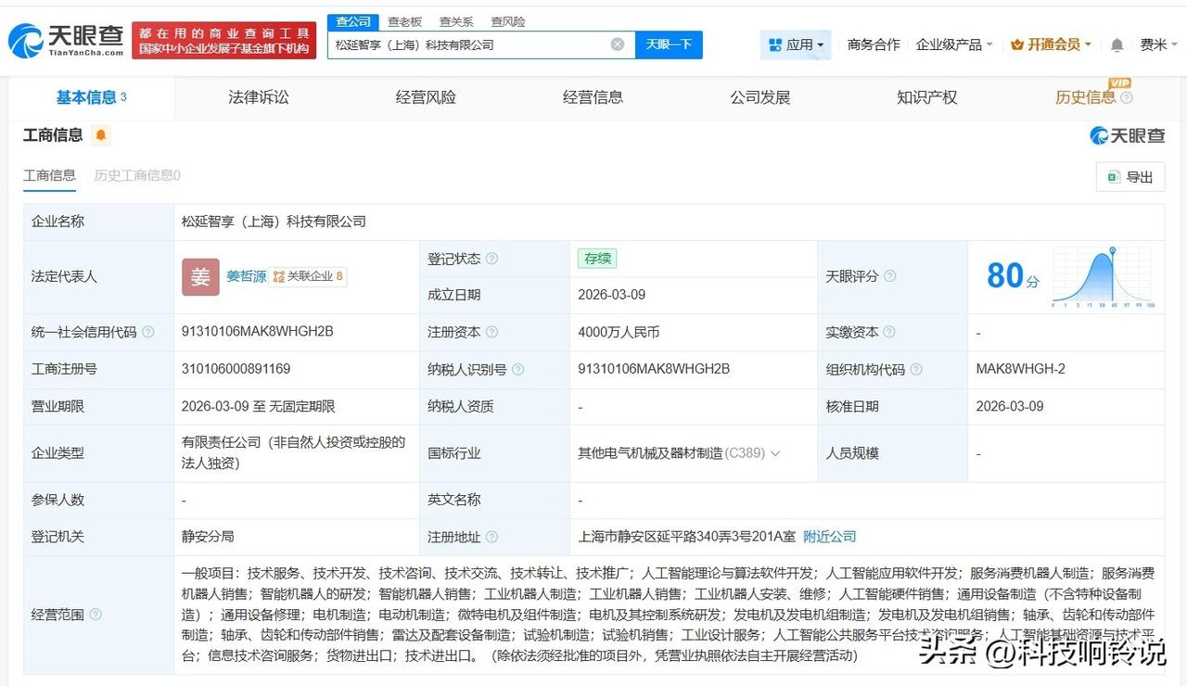Clear the search box with the × icon
This screenshot has height=686, width=1187.
pyautogui.click(x=617, y=44)
